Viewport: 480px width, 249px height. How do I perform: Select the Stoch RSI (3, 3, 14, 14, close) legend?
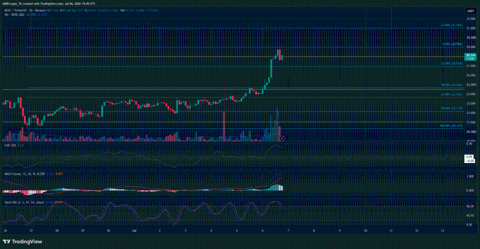(x=24, y=203)
